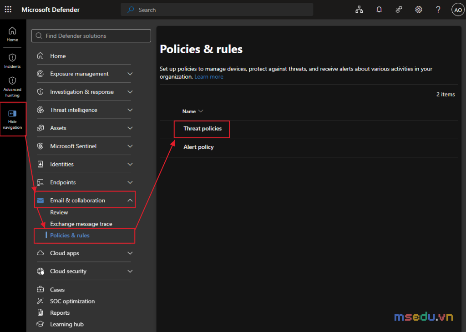Click the Identities icon
Image resolution: width=466 pixels, height=332 pixels.
[x=41, y=164]
